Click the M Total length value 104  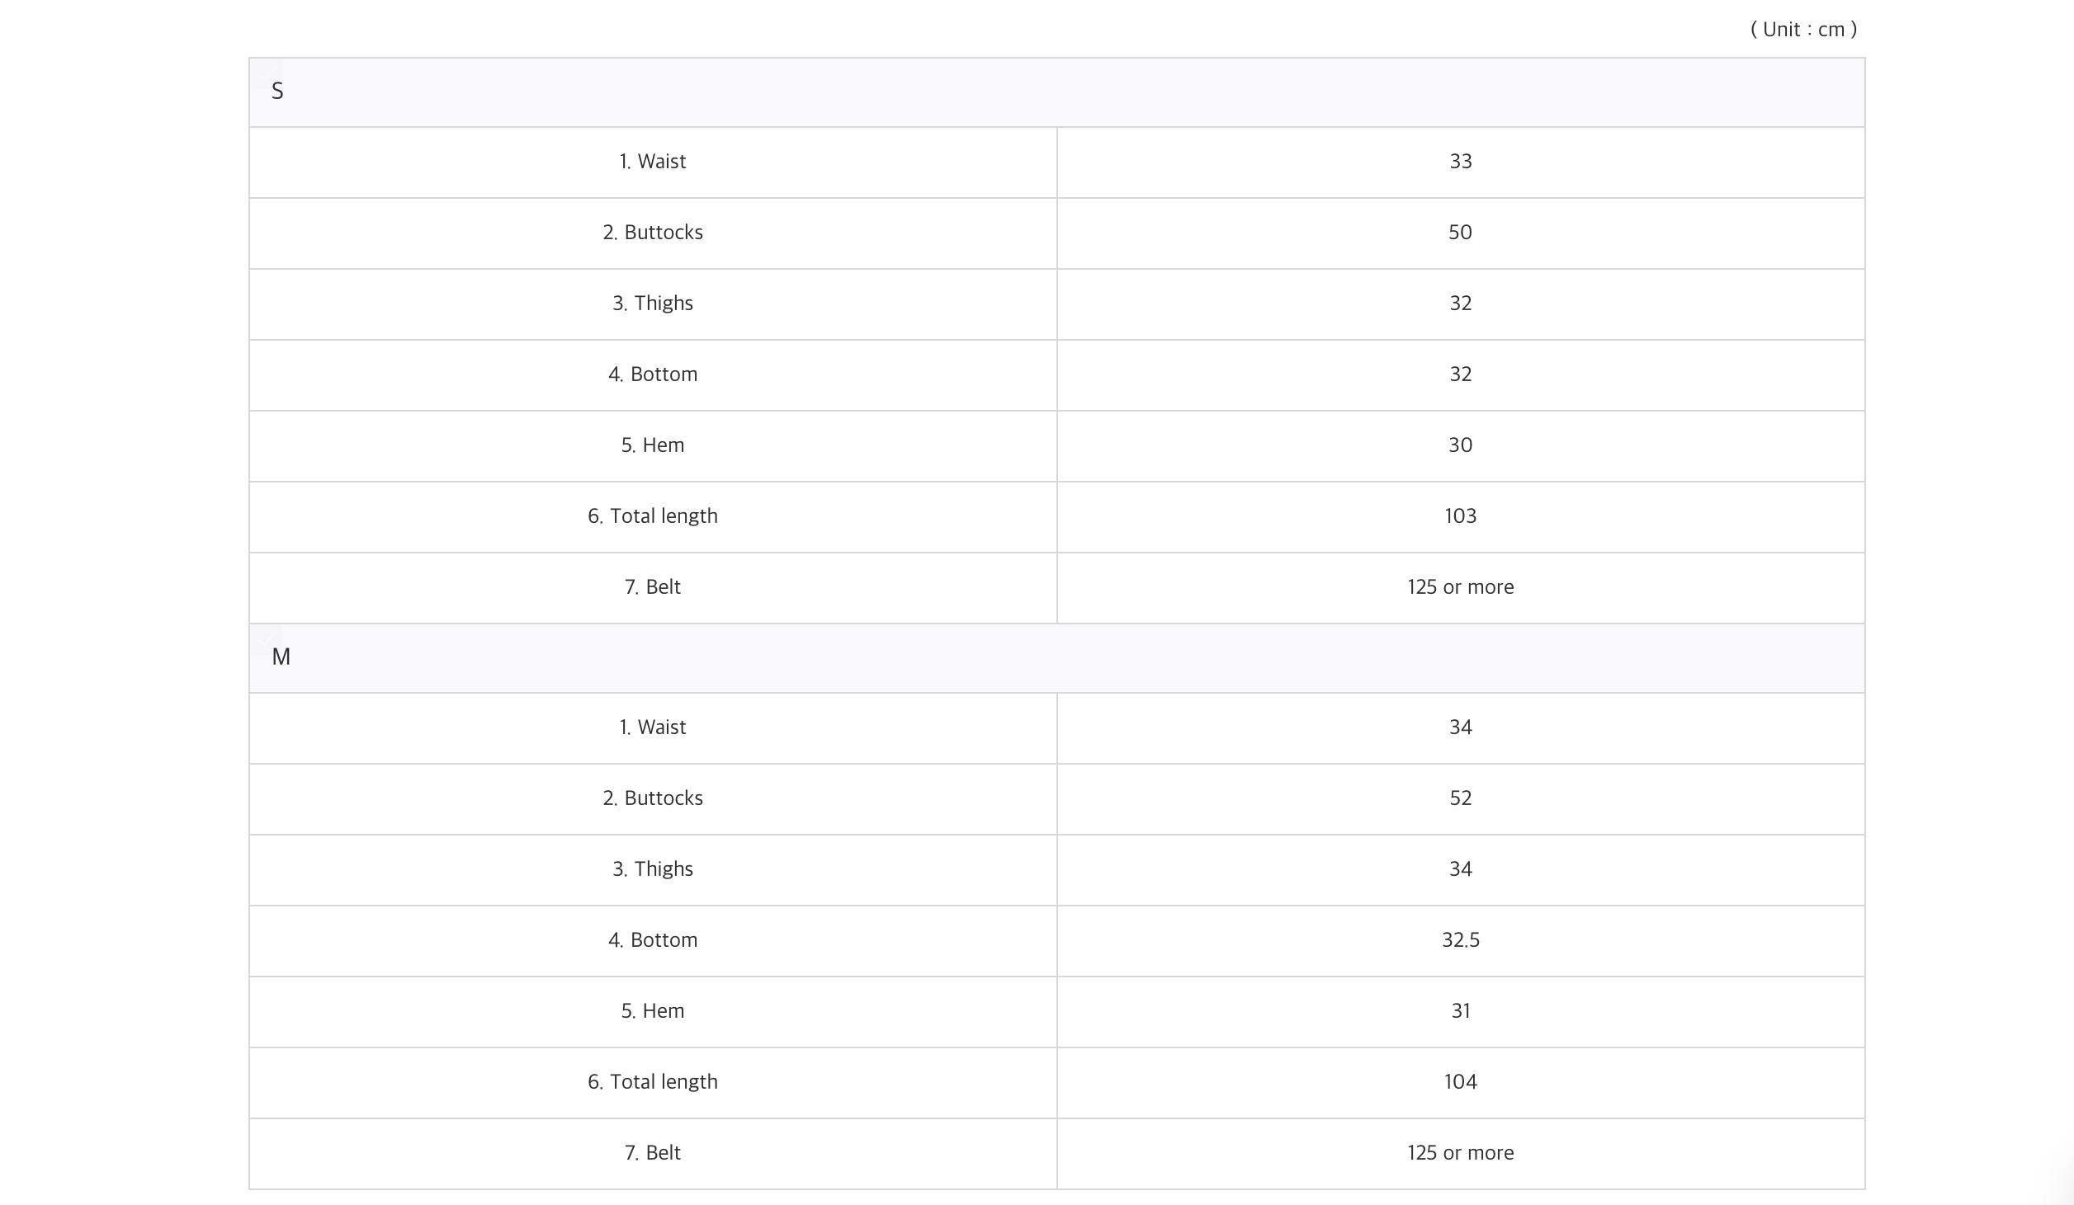(x=1460, y=1082)
